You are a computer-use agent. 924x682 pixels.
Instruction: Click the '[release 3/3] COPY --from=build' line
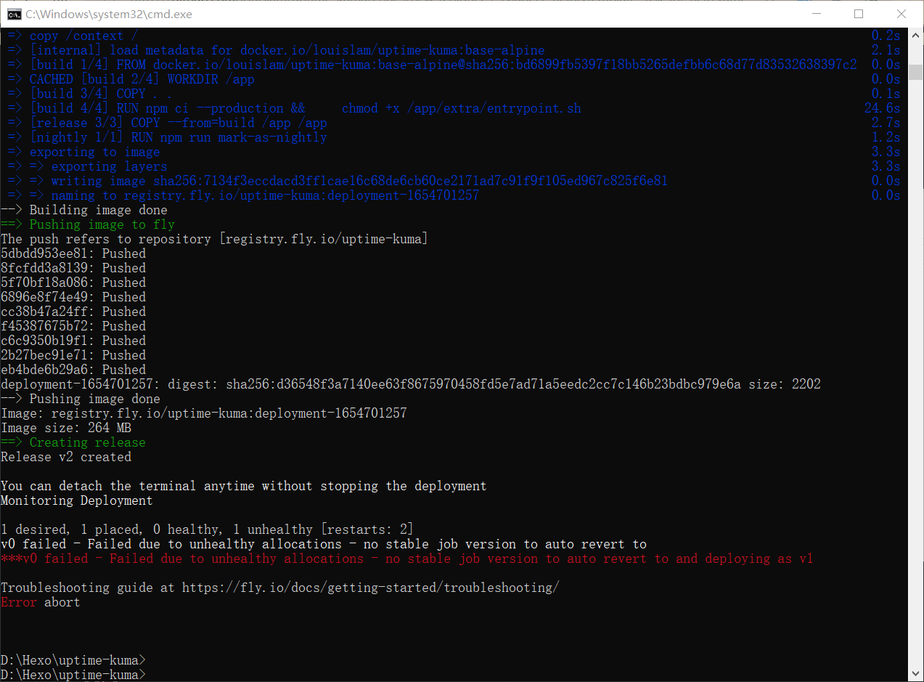168,123
